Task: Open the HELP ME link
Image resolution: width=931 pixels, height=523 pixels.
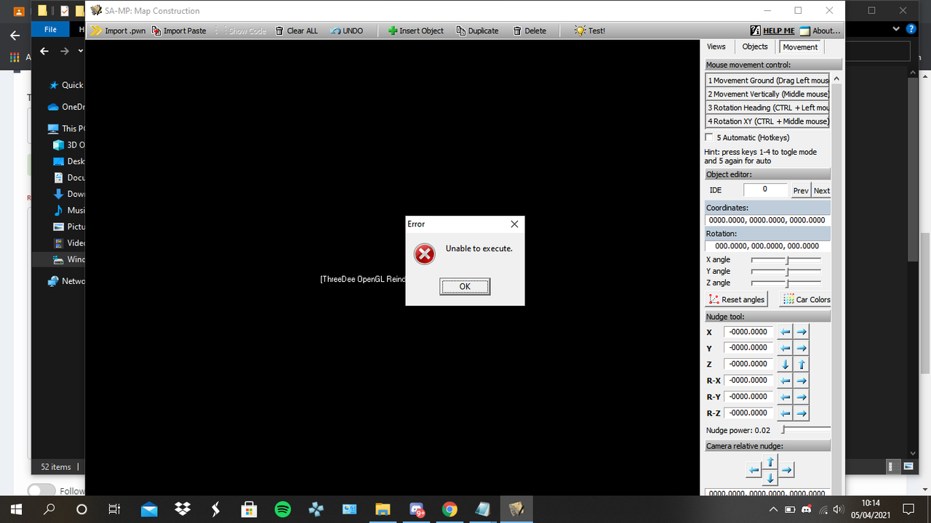Action: coord(772,31)
